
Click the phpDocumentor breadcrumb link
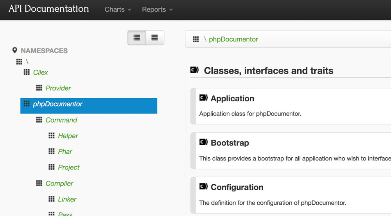(233, 39)
